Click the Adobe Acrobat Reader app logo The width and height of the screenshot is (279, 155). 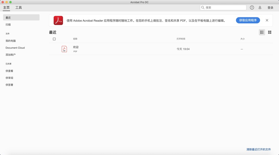pos(58,20)
